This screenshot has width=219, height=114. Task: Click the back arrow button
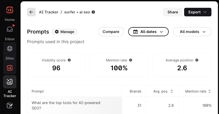[x=31, y=12]
